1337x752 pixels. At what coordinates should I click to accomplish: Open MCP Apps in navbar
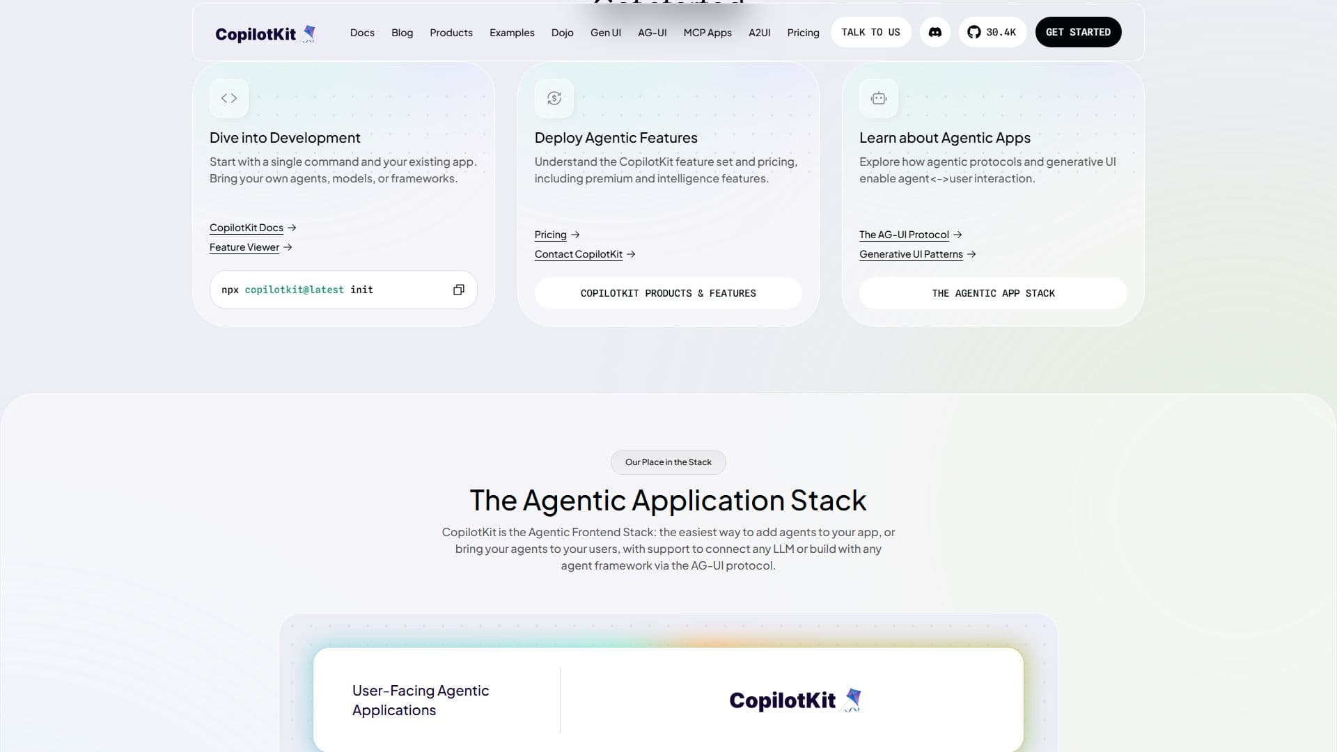coord(707,33)
